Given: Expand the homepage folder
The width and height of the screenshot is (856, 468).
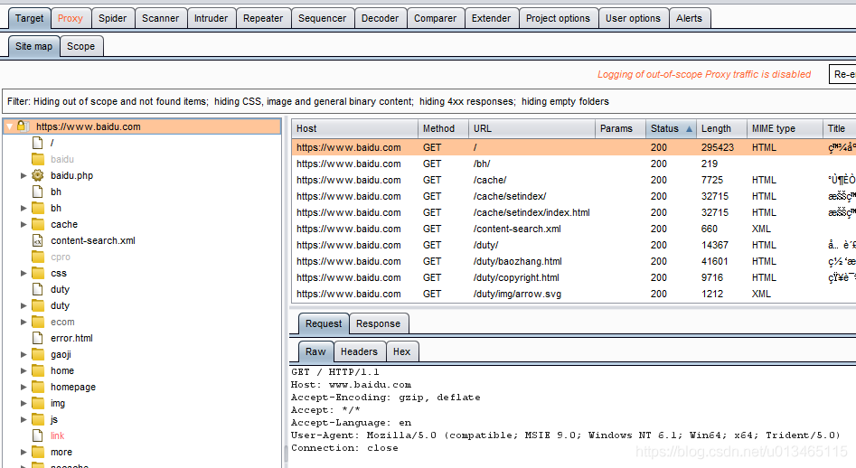Looking at the screenshot, I should click(24, 387).
